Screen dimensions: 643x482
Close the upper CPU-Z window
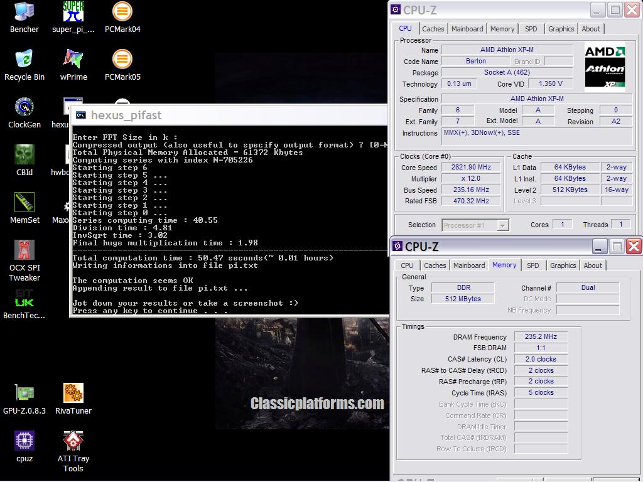click(x=632, y=10)
